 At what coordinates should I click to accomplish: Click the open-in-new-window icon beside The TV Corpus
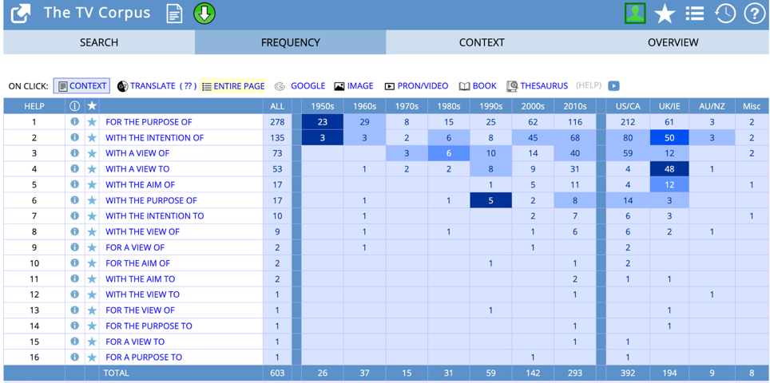pos(21,14)
